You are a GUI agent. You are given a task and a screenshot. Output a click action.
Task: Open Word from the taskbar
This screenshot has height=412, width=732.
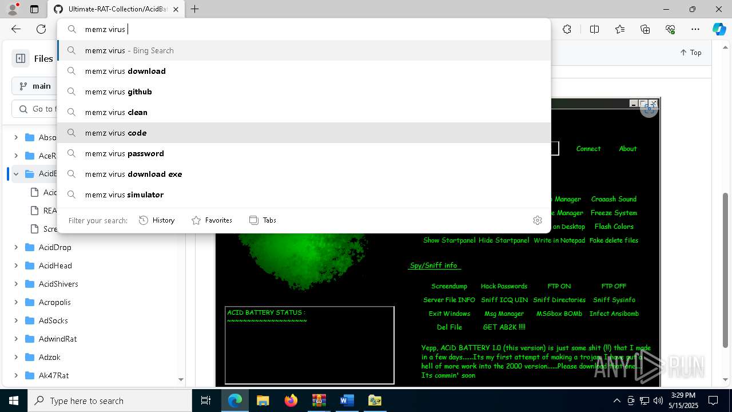click(x=347, y=401)
